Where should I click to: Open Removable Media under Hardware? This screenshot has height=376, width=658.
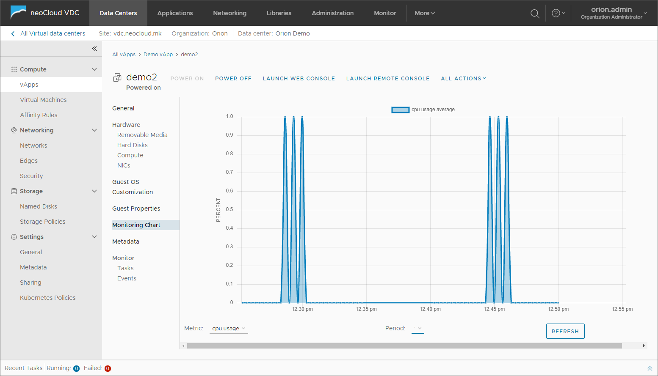pyautogui.click(x=142, y=135)
